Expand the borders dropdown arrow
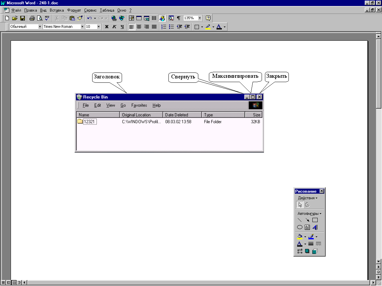 coord(202,27)
